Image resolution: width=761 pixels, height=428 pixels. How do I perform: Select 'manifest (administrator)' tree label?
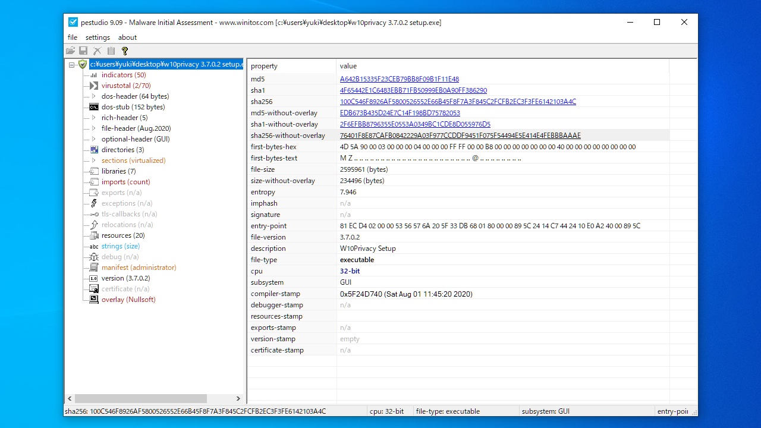tap(139, 267)
